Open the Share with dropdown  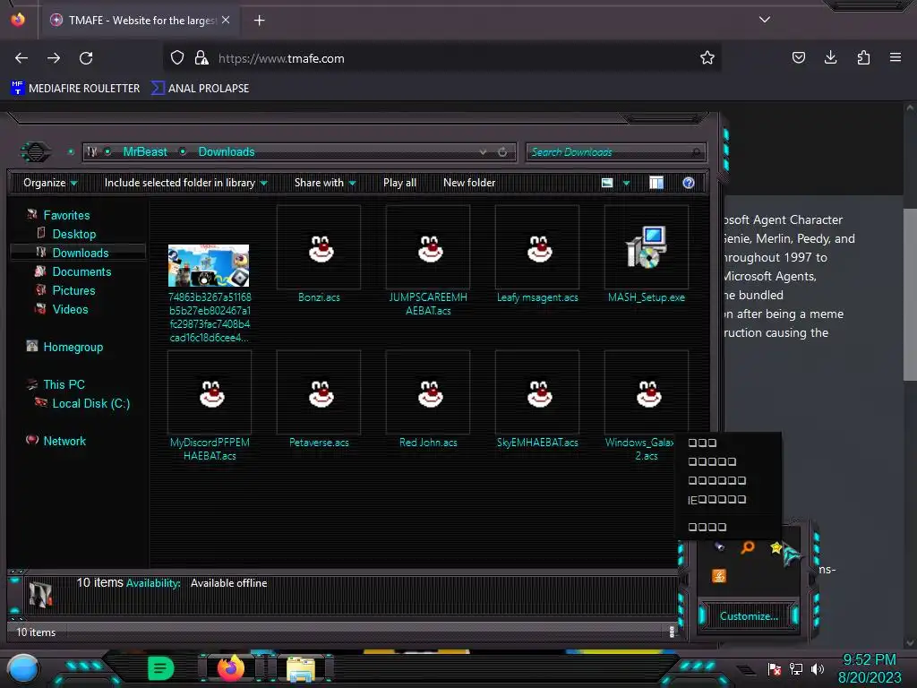pos(325,183)
